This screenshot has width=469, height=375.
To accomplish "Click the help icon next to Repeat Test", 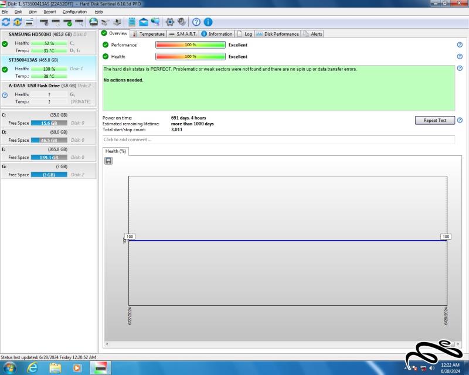I will 460,120.
